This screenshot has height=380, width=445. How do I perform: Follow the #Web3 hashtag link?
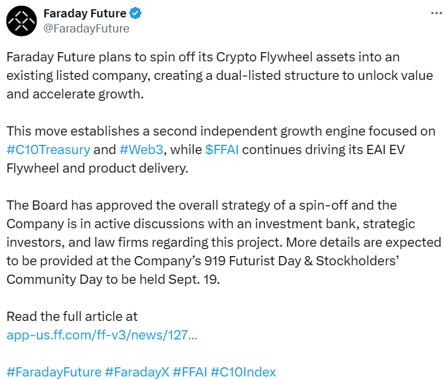coord(142,149)
